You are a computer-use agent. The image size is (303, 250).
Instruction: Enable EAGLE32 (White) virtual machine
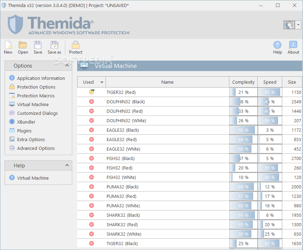[x=92, y=149]
